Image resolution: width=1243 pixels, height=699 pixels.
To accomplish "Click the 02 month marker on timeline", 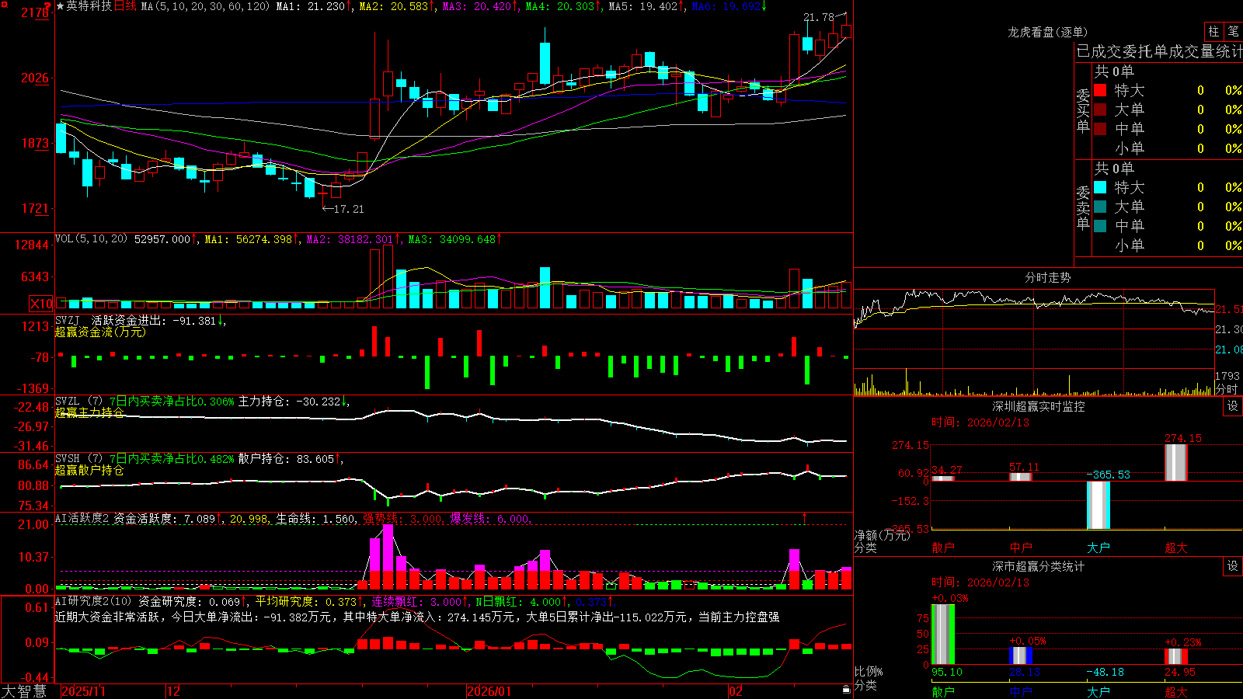I will [735, 691].
